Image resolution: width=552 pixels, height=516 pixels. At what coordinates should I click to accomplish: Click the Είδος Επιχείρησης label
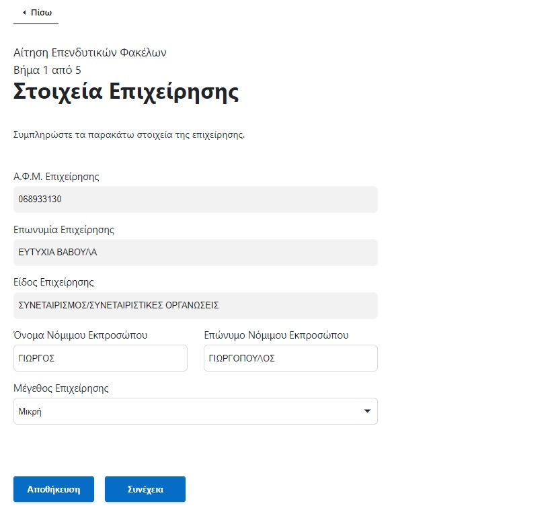point(54,282)
